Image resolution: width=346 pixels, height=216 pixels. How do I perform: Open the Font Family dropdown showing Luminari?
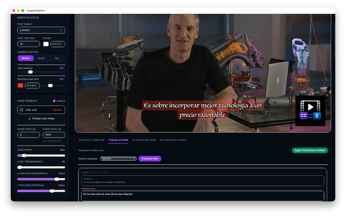point(41,30)
